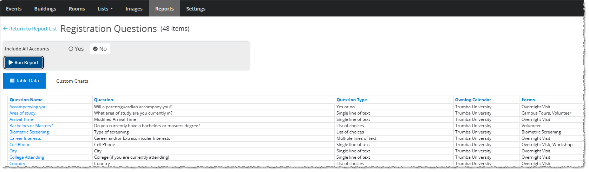589x172 pixels.
Task: Click the 'Volunteer' cell in the Bachelors or Masters? row
Action: pos(531,126)
